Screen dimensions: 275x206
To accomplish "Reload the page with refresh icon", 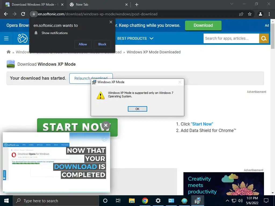I will [23, 14].
